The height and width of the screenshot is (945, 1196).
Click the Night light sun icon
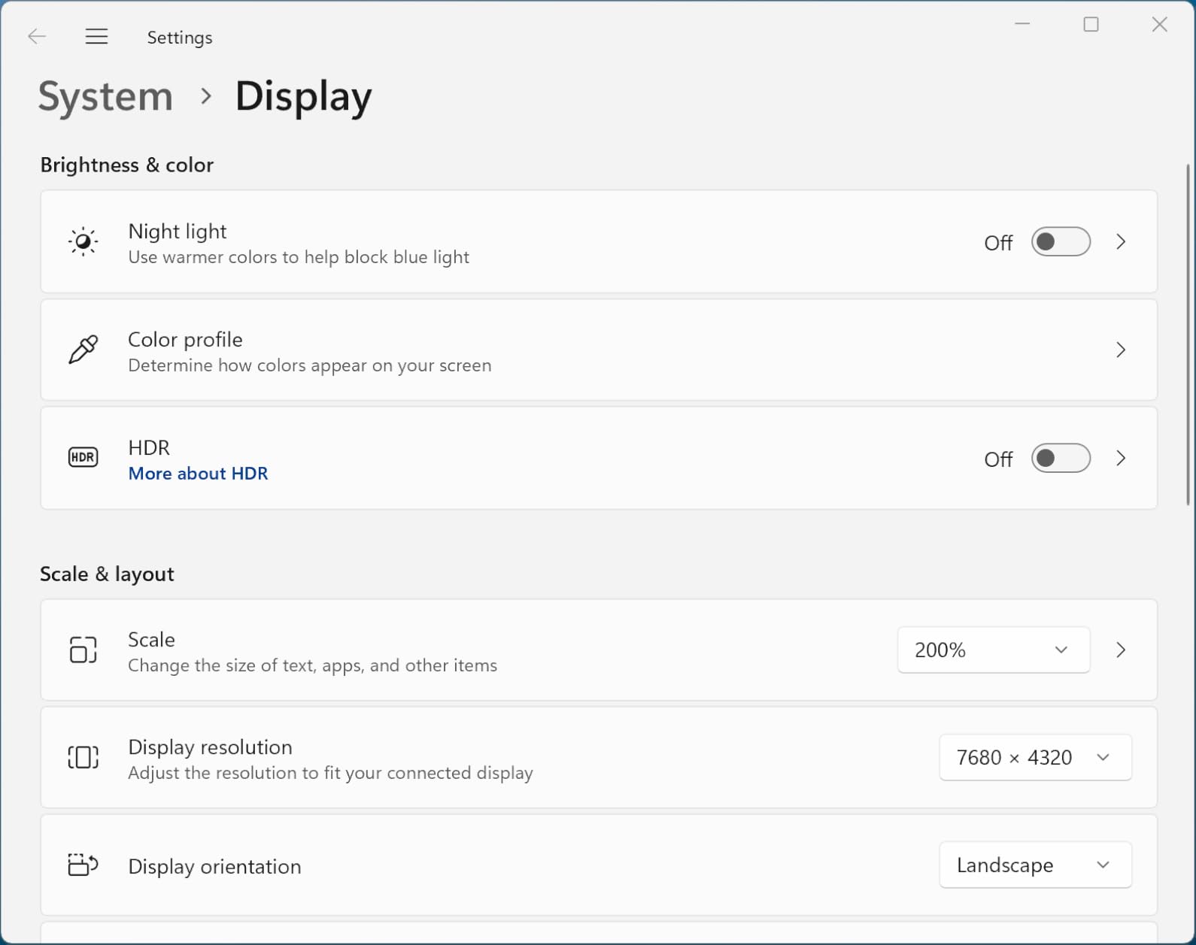pos(83,241)
